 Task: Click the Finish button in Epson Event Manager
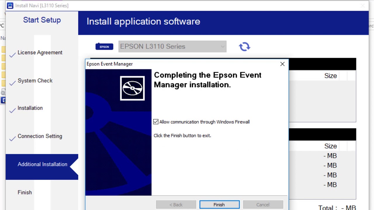point(219,205)
